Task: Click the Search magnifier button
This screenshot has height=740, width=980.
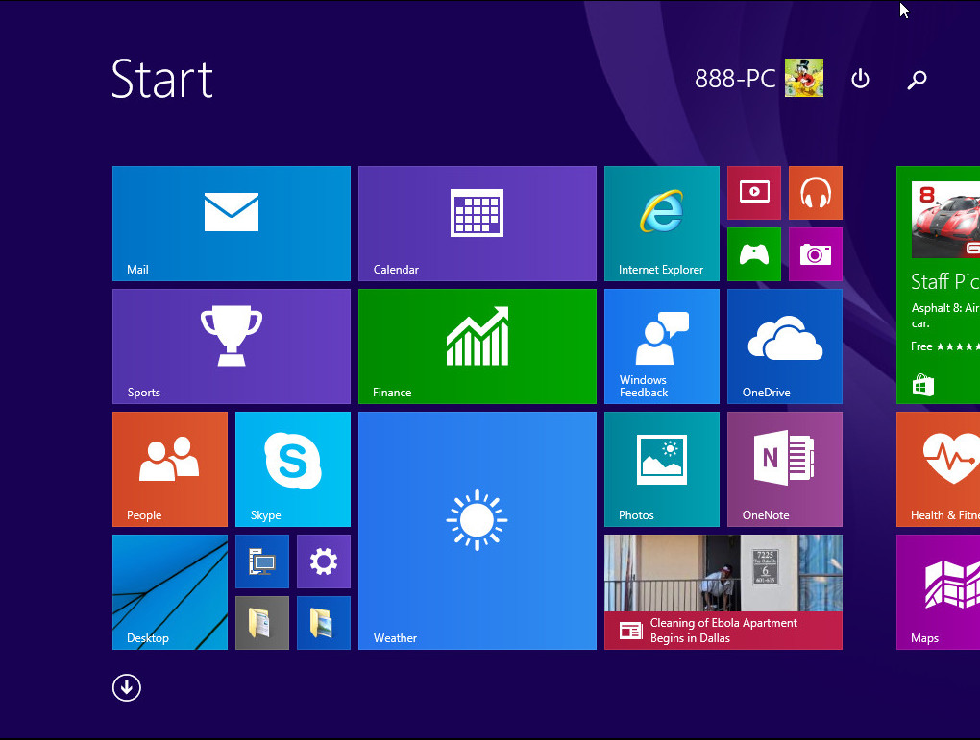Action: [917, 79]
